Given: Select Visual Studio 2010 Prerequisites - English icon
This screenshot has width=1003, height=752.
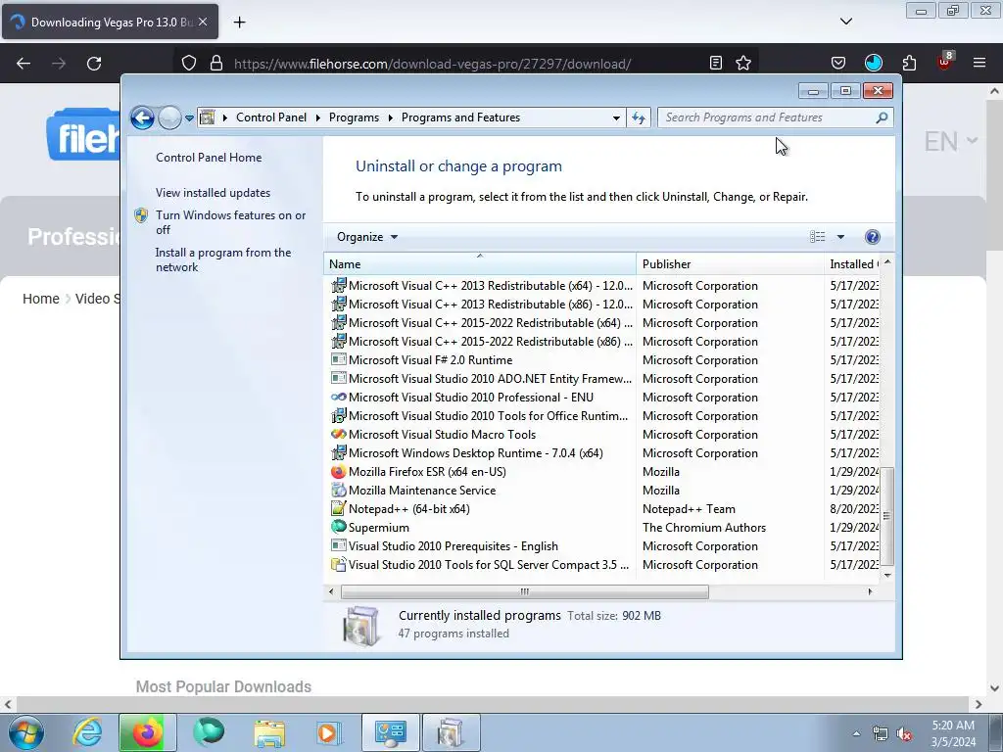Looking at the screenshot, I should coord(338,545).
